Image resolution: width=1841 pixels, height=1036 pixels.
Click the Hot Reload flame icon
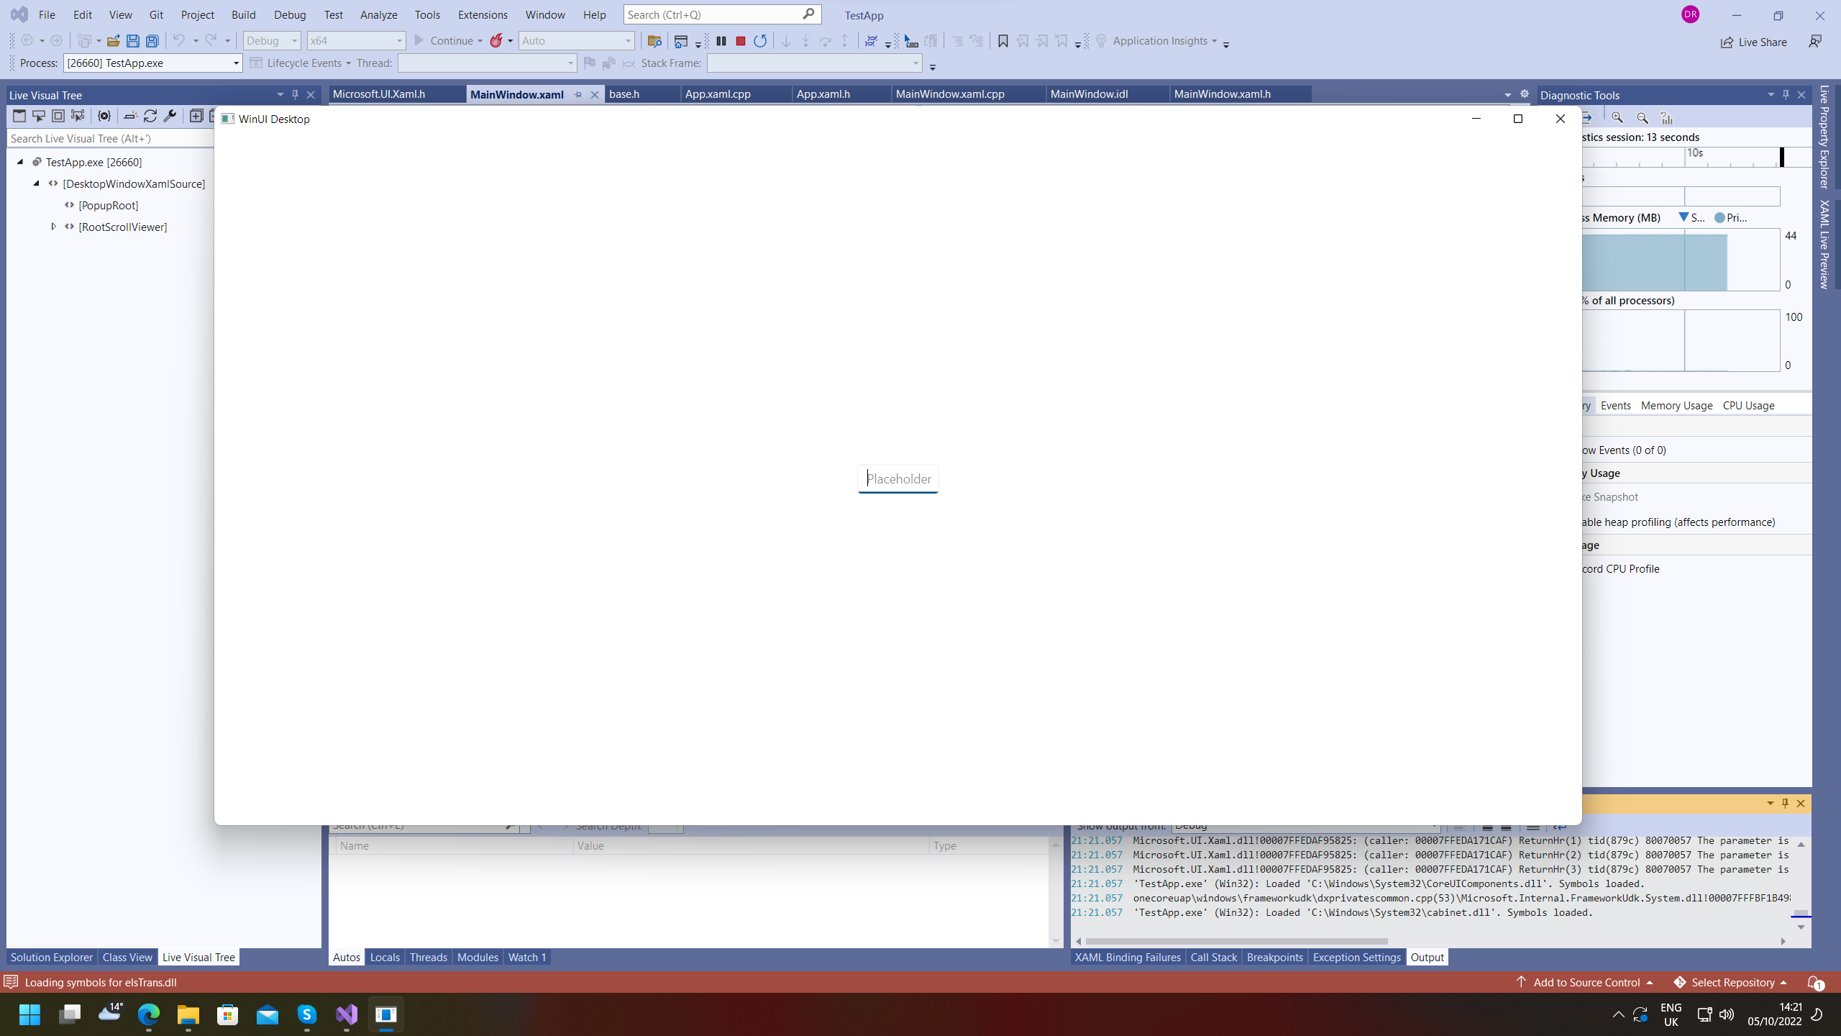496,41
